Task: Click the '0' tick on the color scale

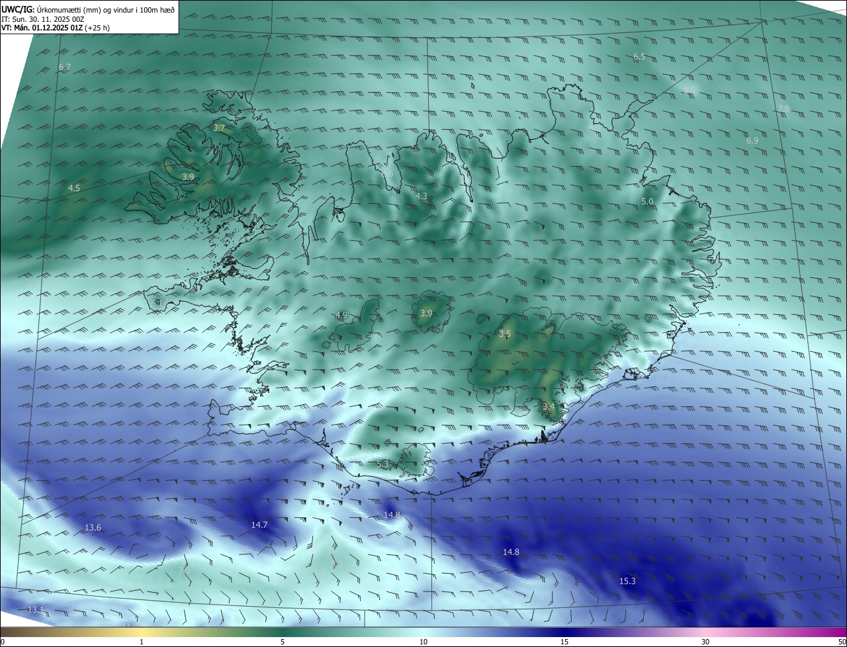Action: [3, 642]
